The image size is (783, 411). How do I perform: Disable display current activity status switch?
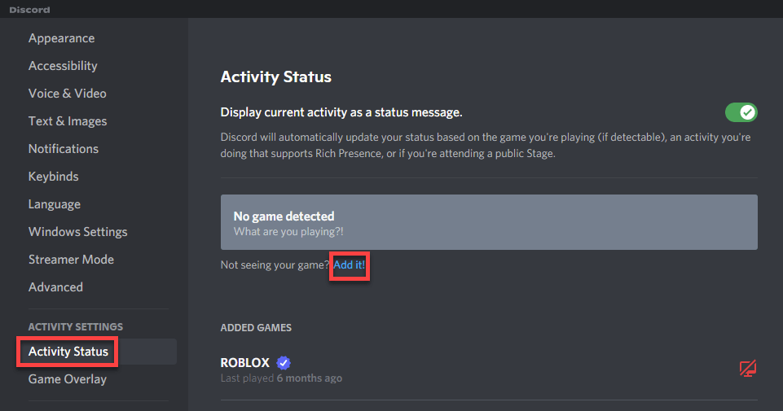coord(741,112)
